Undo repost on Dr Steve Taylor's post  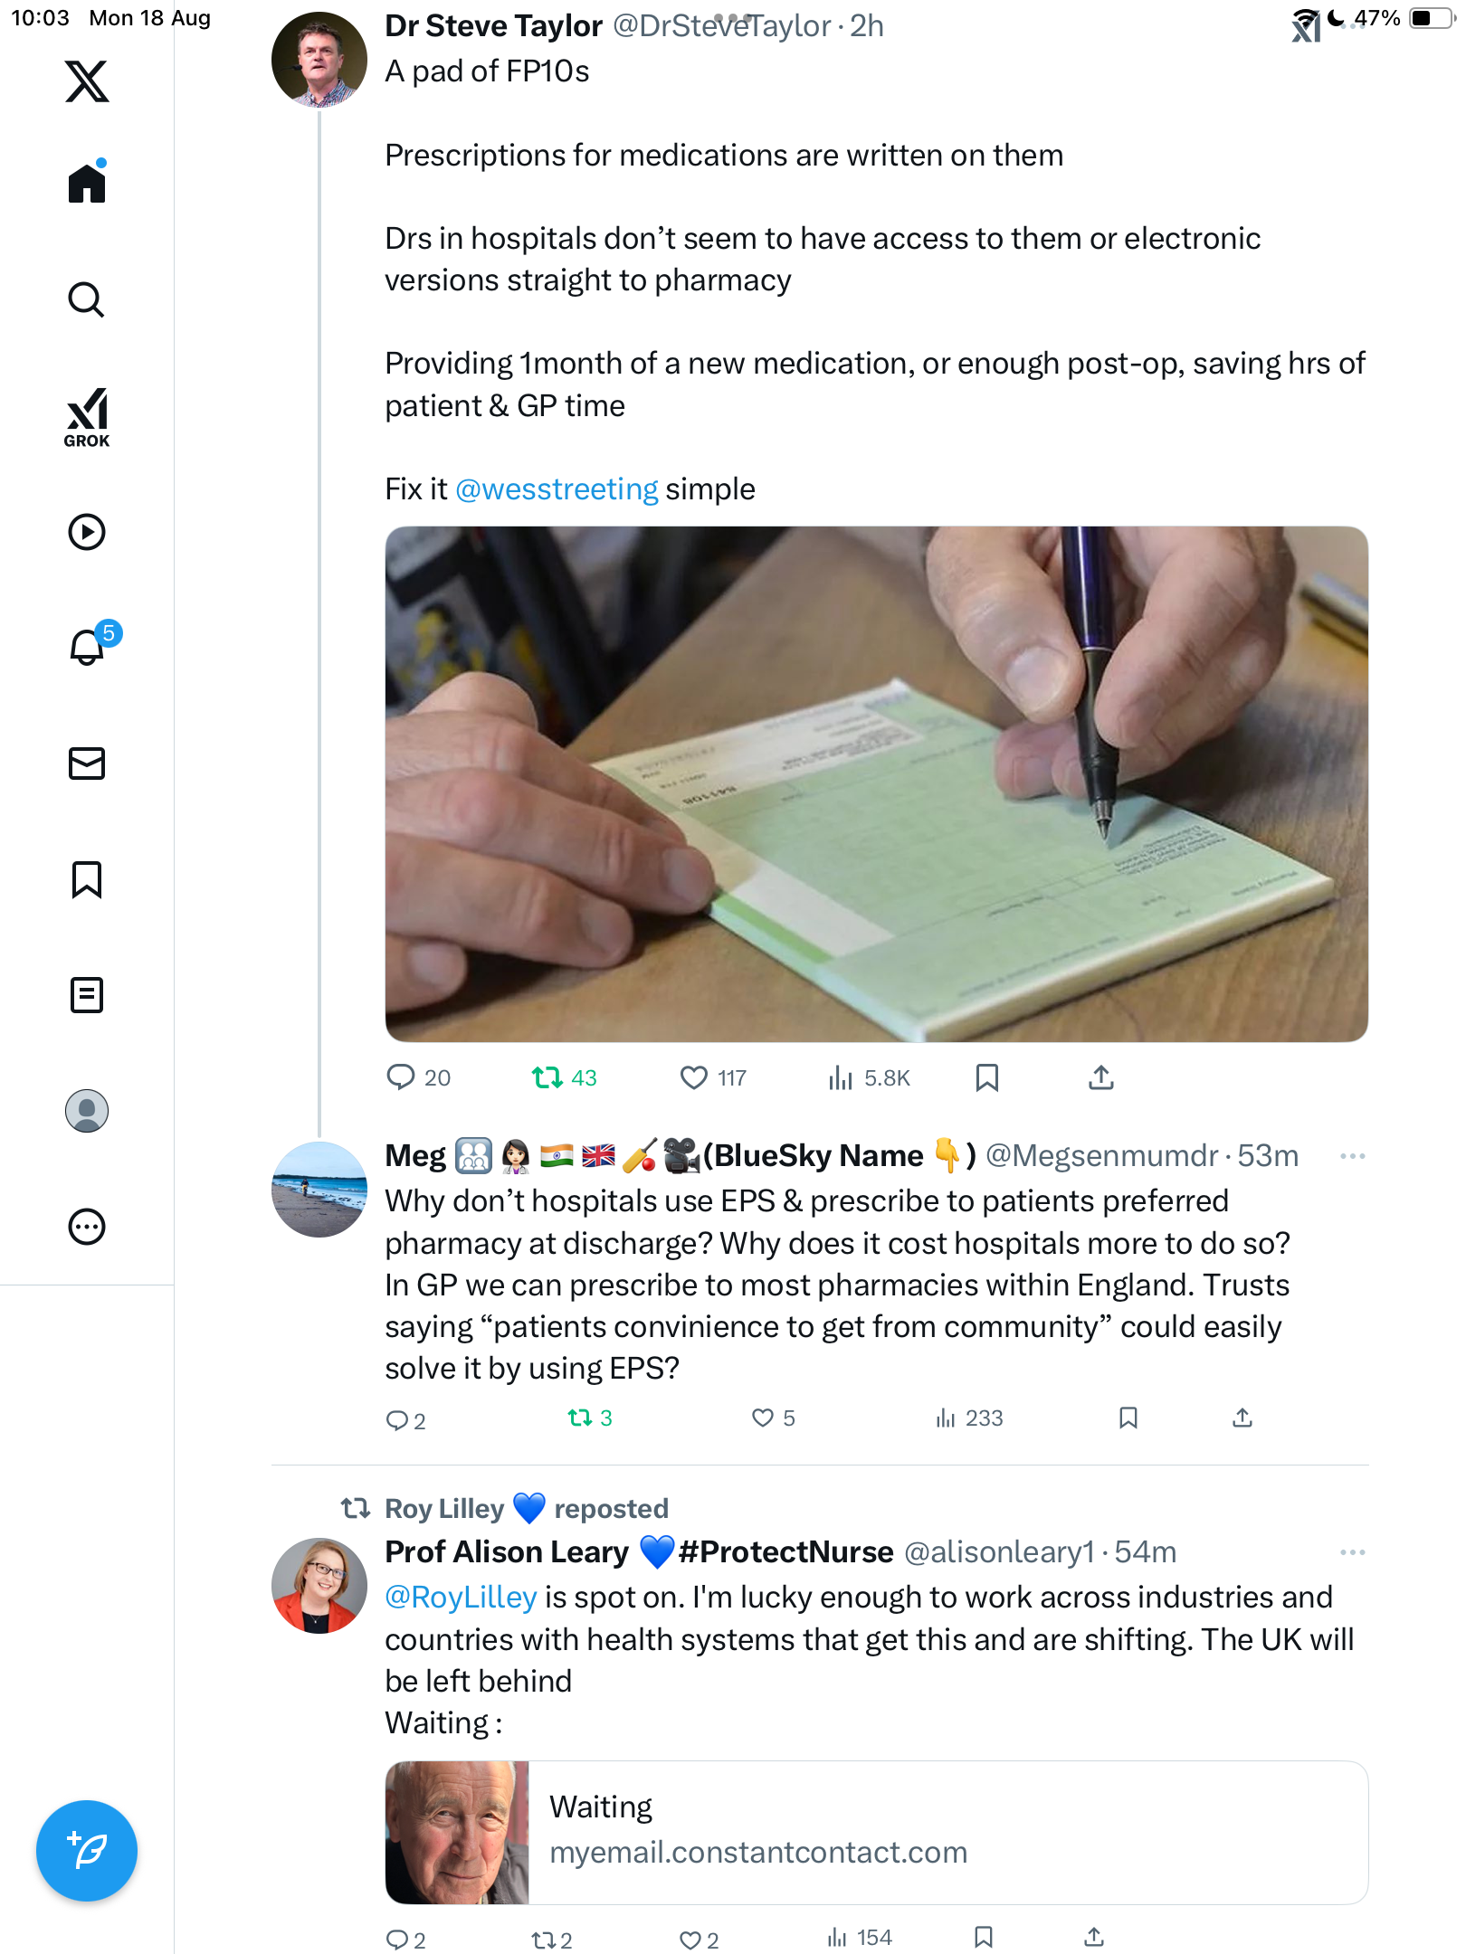[x=547, y=1077]
